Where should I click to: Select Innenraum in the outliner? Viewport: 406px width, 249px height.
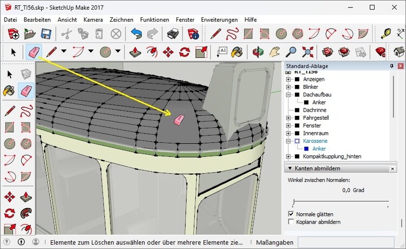(316, 133)
